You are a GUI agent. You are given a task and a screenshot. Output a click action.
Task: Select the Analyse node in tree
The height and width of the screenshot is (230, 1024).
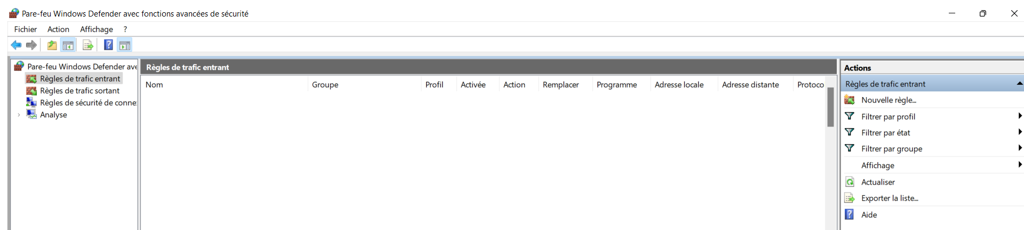coord(53,115)
